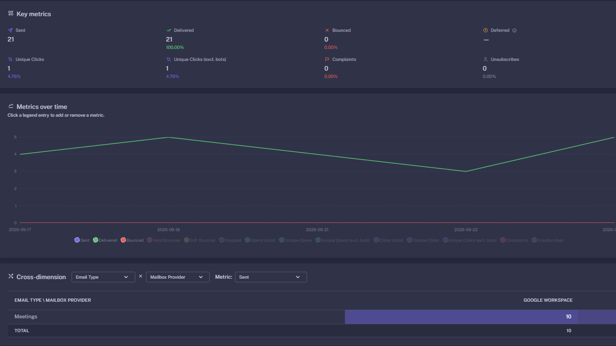Toggle the Delivered legend entry
This screenshot has height=346, width=616.
(105, 240)
